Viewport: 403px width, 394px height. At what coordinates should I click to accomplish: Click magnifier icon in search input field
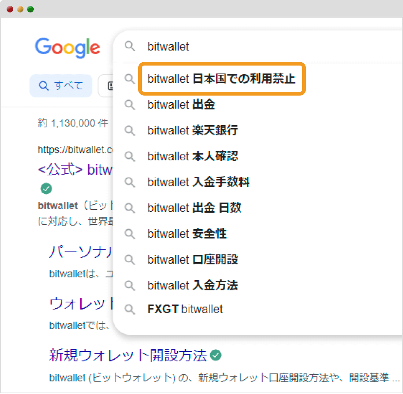click(x=130, y=47)
